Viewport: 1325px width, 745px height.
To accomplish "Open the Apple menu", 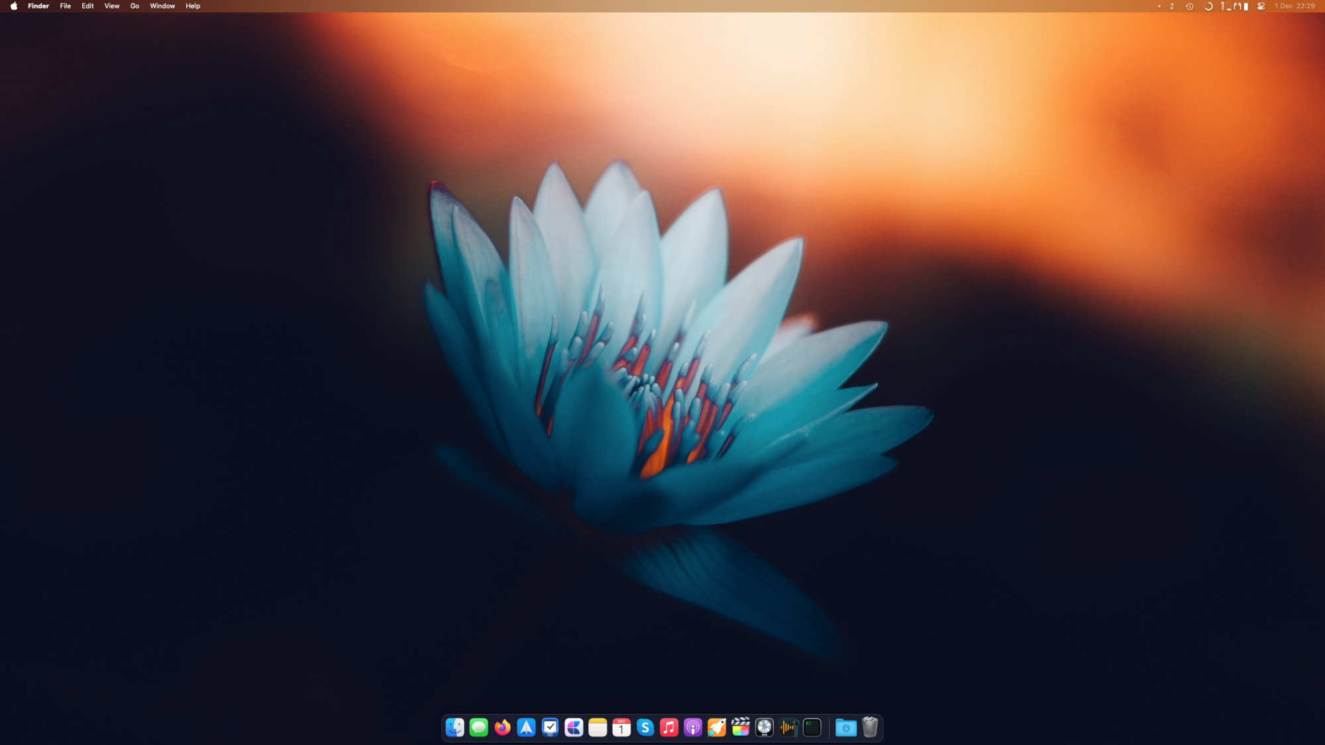I will [x=14, y=6].
